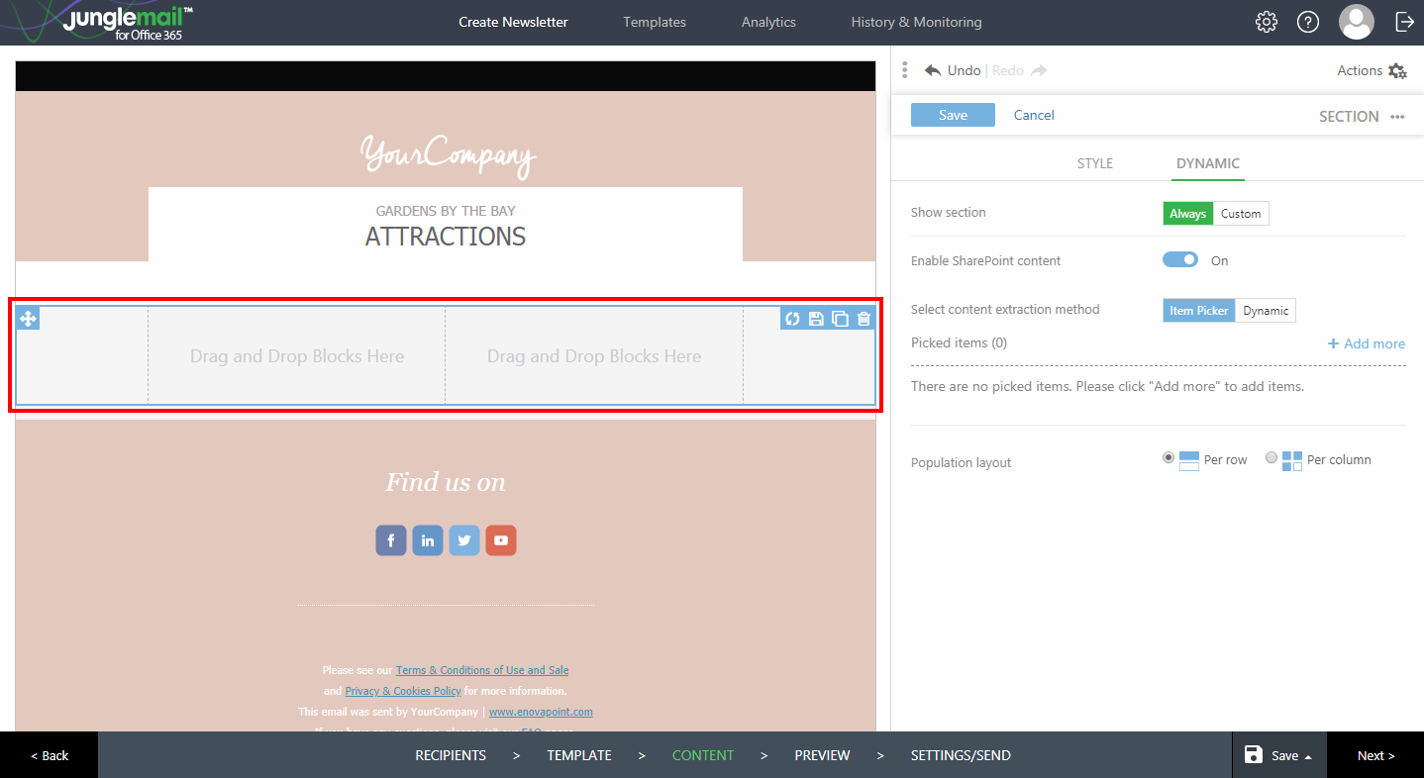Refresh the selected section block
The height and width of the screenshot is (778, 1424).
point(791,318)
